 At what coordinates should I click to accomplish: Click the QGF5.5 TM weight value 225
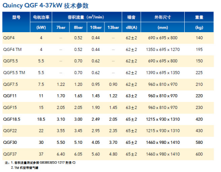(x=199, y=73)
